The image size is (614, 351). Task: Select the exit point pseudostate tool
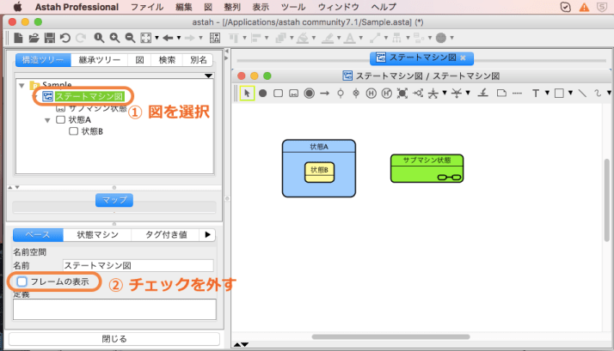(356, 93)
